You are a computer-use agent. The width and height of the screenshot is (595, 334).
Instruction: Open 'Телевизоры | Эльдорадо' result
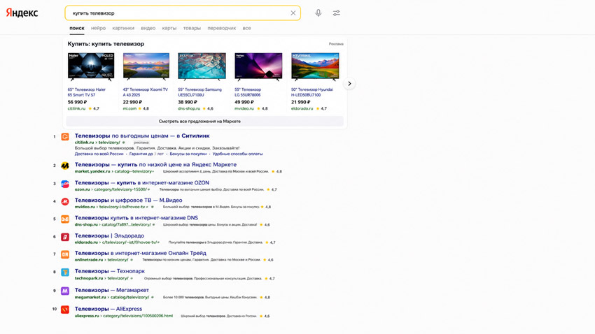(x=109, y=235)
